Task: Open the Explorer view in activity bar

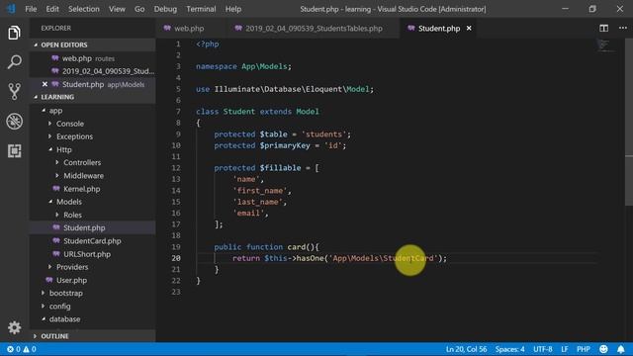Action: click(14, 33)
